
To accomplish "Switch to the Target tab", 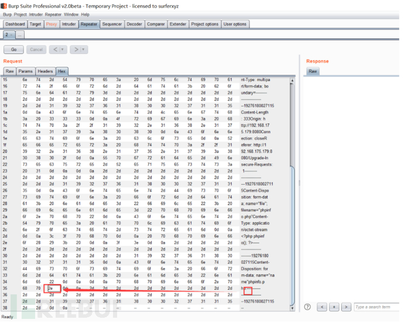I will (x=35, y=24).
